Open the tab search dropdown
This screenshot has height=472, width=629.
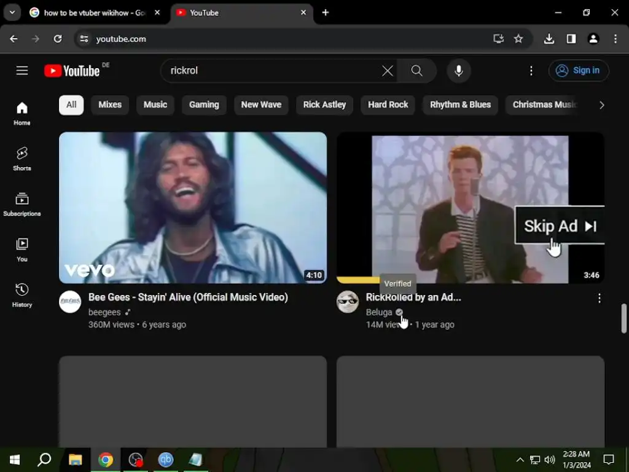(x=12, y=13)
